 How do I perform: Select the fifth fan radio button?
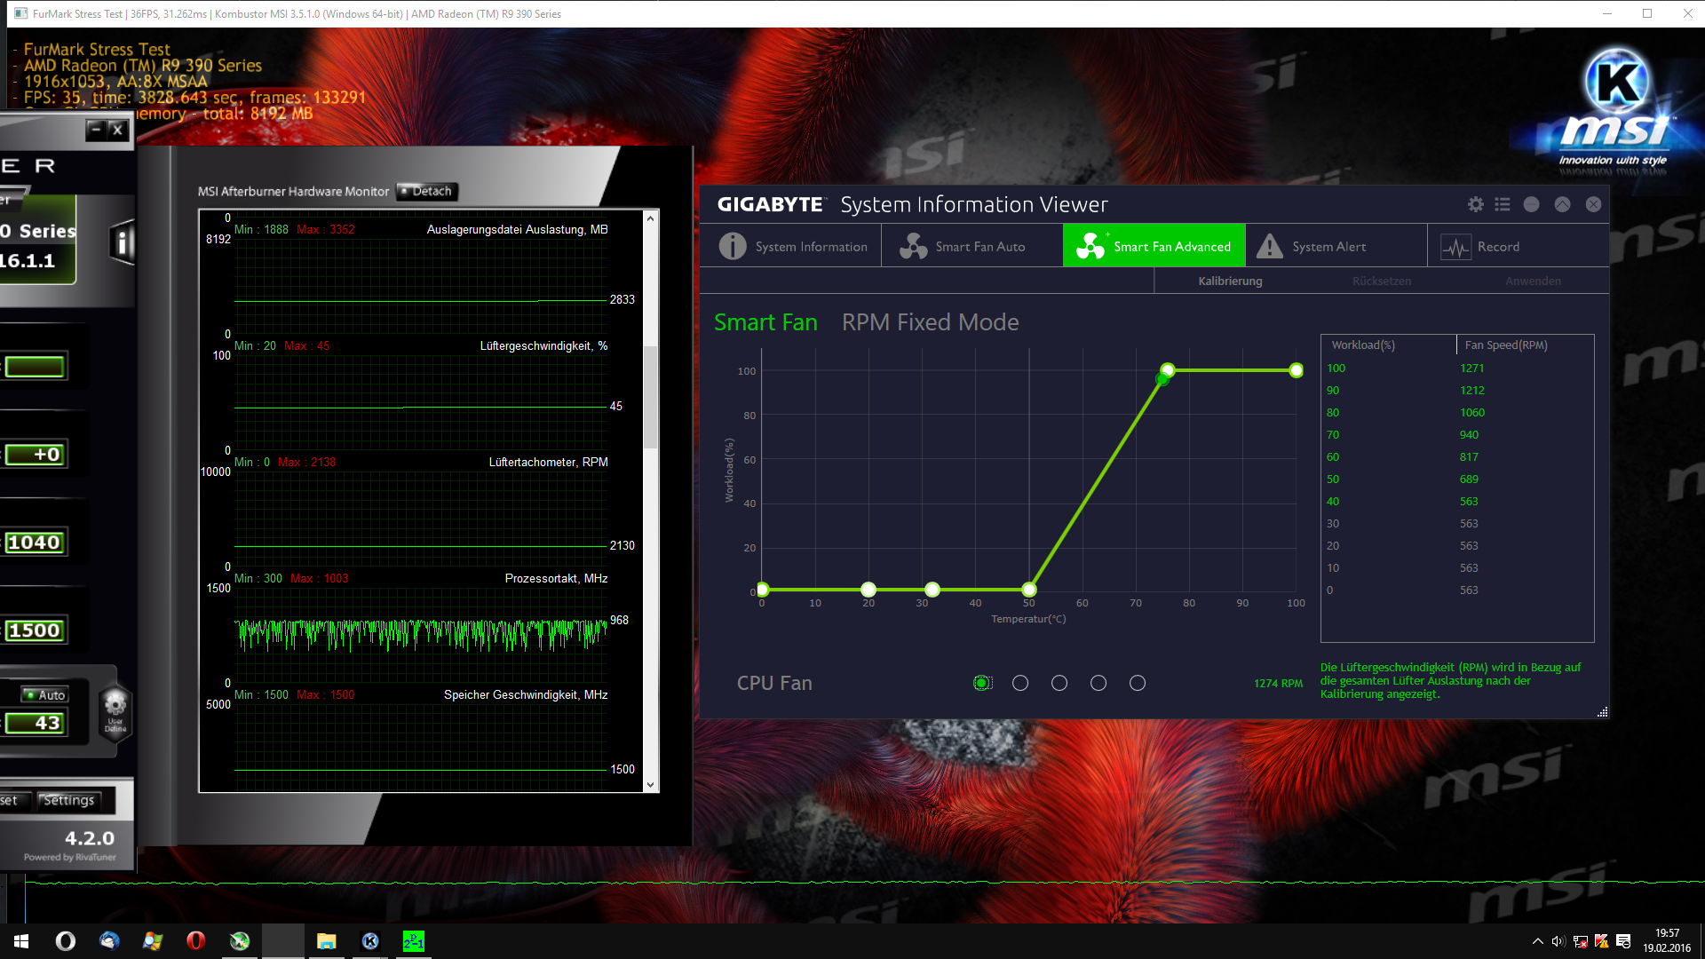(x=1138, y=683)
